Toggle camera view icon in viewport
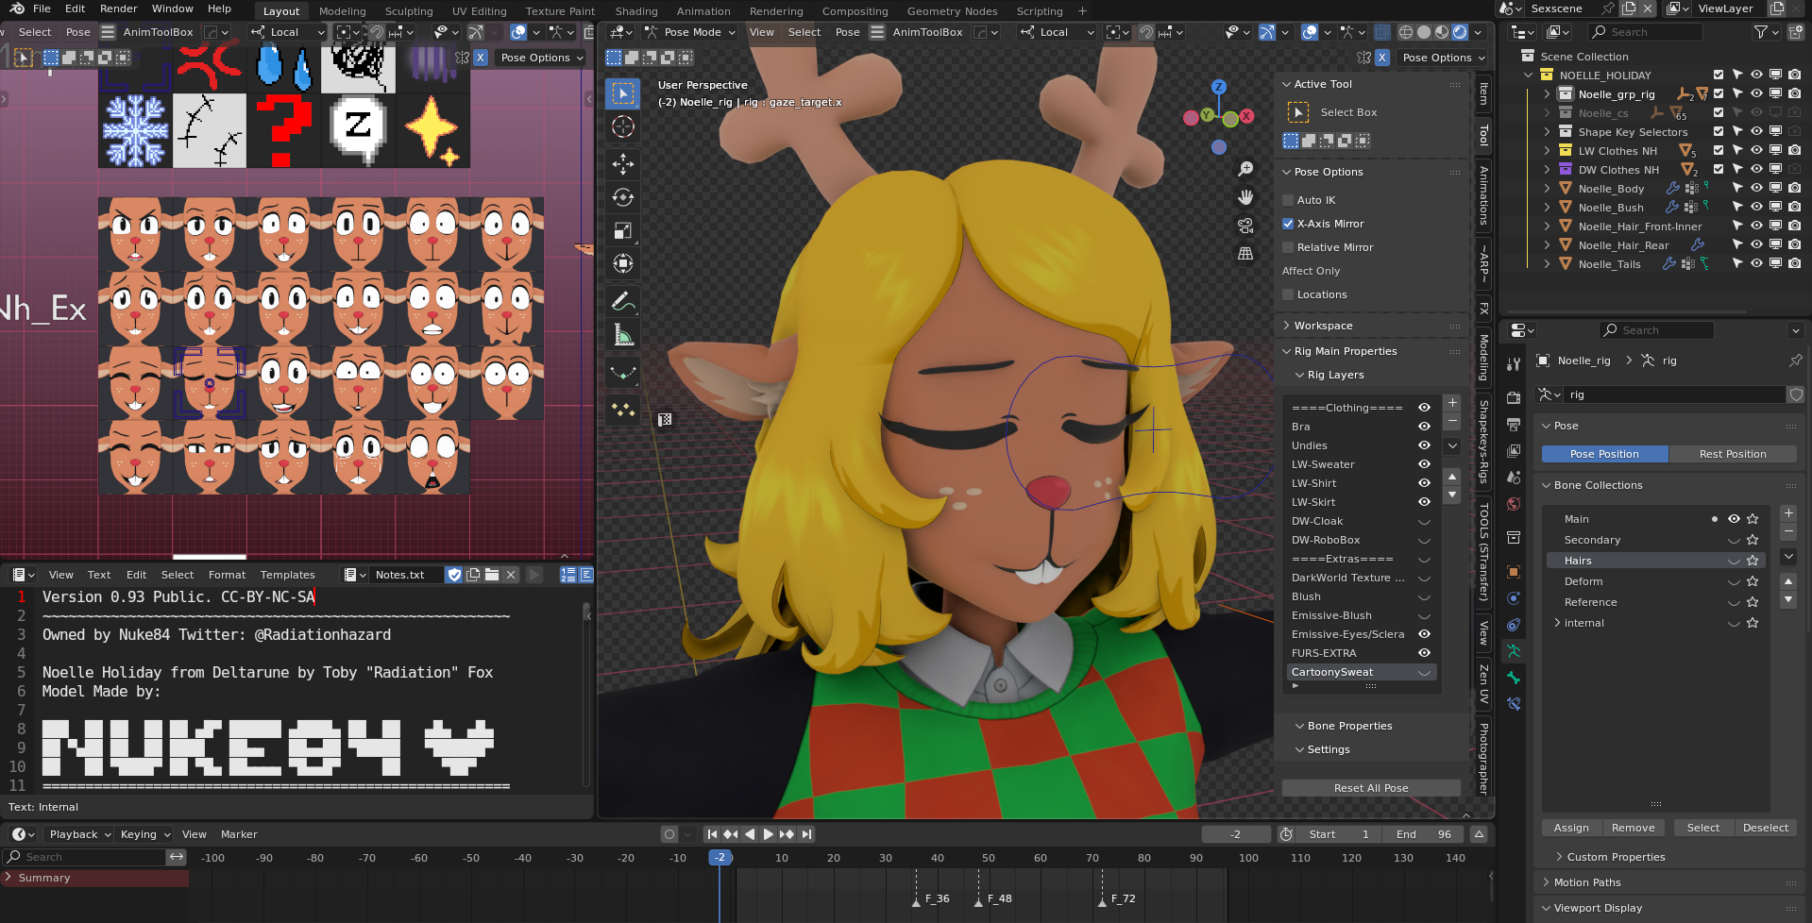This screenshot has width=1812, height=923. tap(1245, 226)
